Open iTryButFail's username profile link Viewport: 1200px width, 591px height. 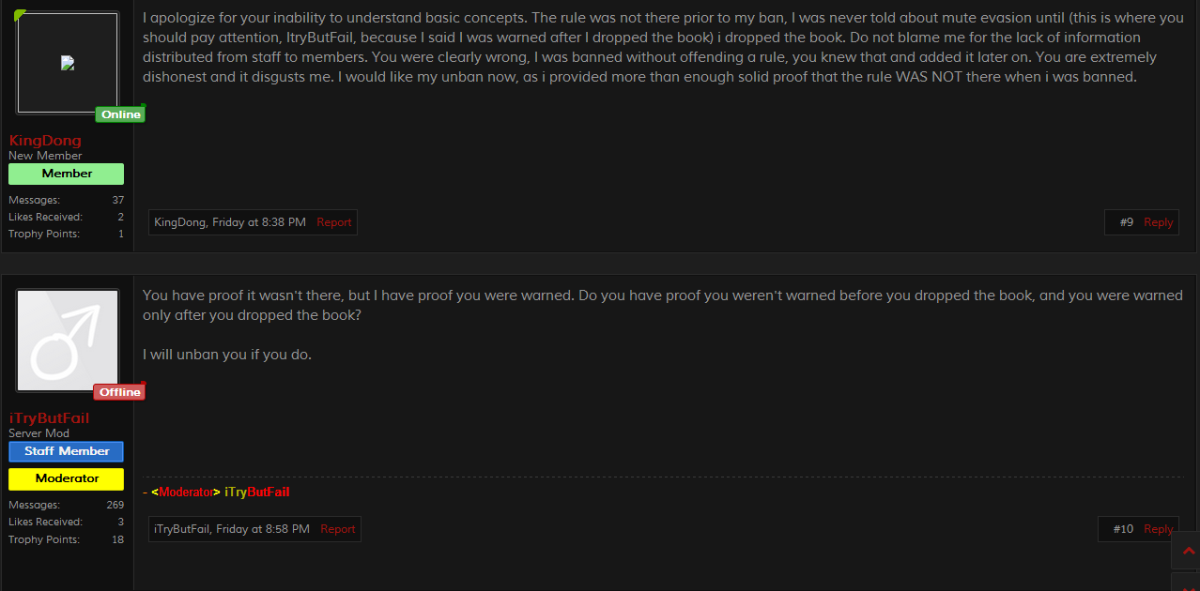coord(49,418)
